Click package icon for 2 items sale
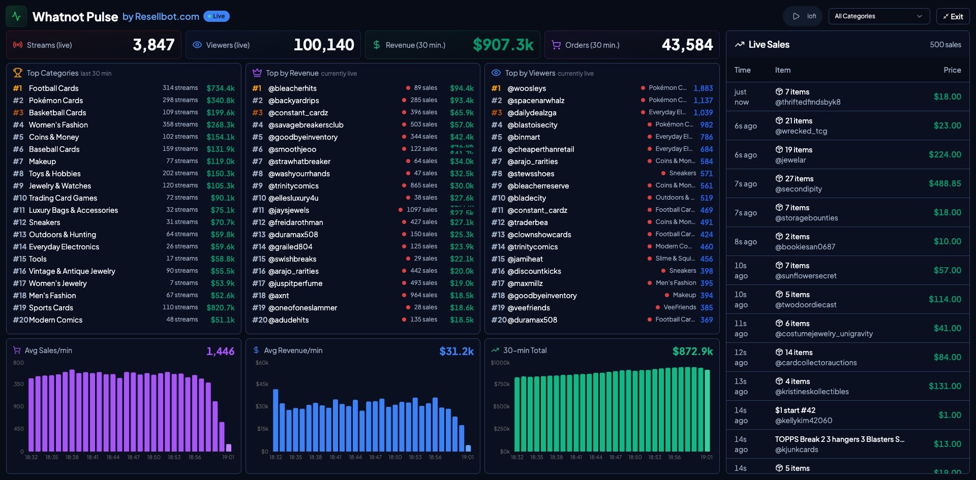The image size is (976, 480). pos(779,236)
